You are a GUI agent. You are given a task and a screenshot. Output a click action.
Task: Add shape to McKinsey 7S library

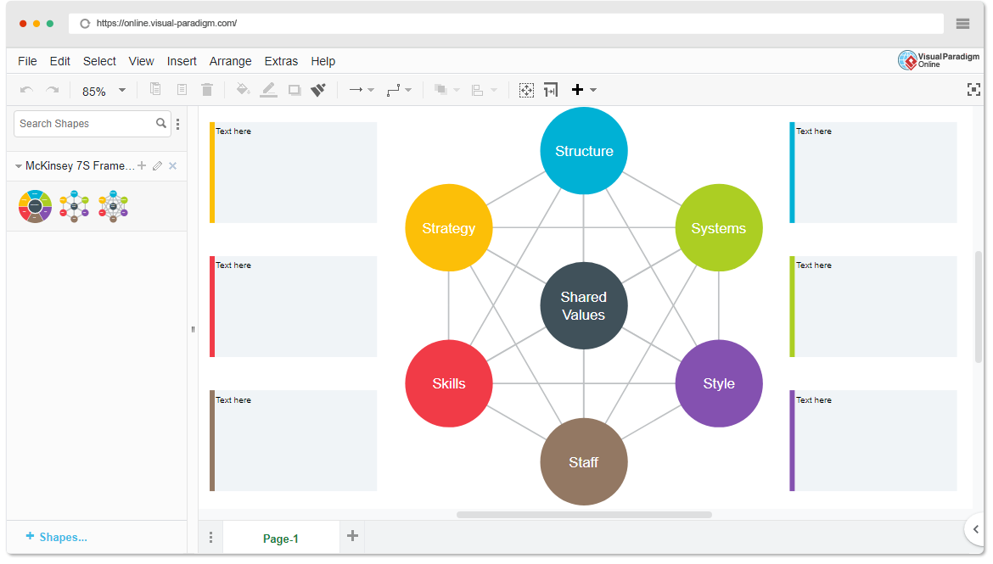point(142,166)
